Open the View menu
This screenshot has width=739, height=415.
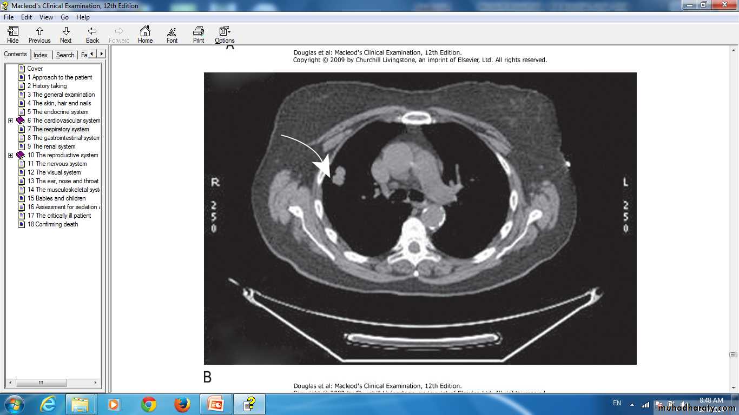[46, 17]
